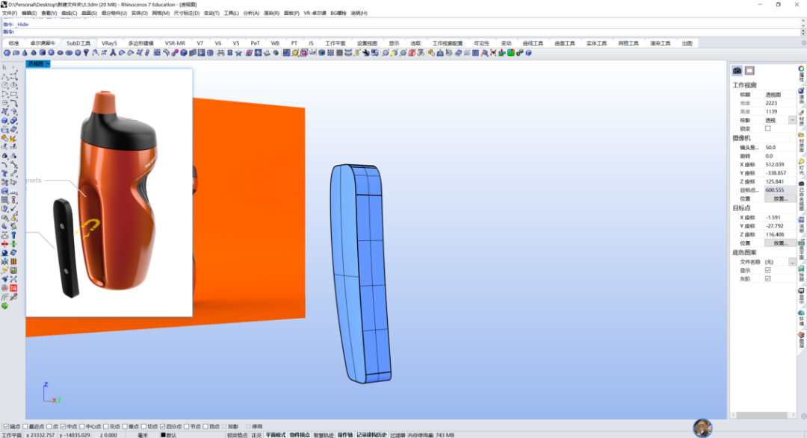Viewport: 807px width, 438px height.
Task: Open the 材质库 folder side panel
Action: coord(801,143)
